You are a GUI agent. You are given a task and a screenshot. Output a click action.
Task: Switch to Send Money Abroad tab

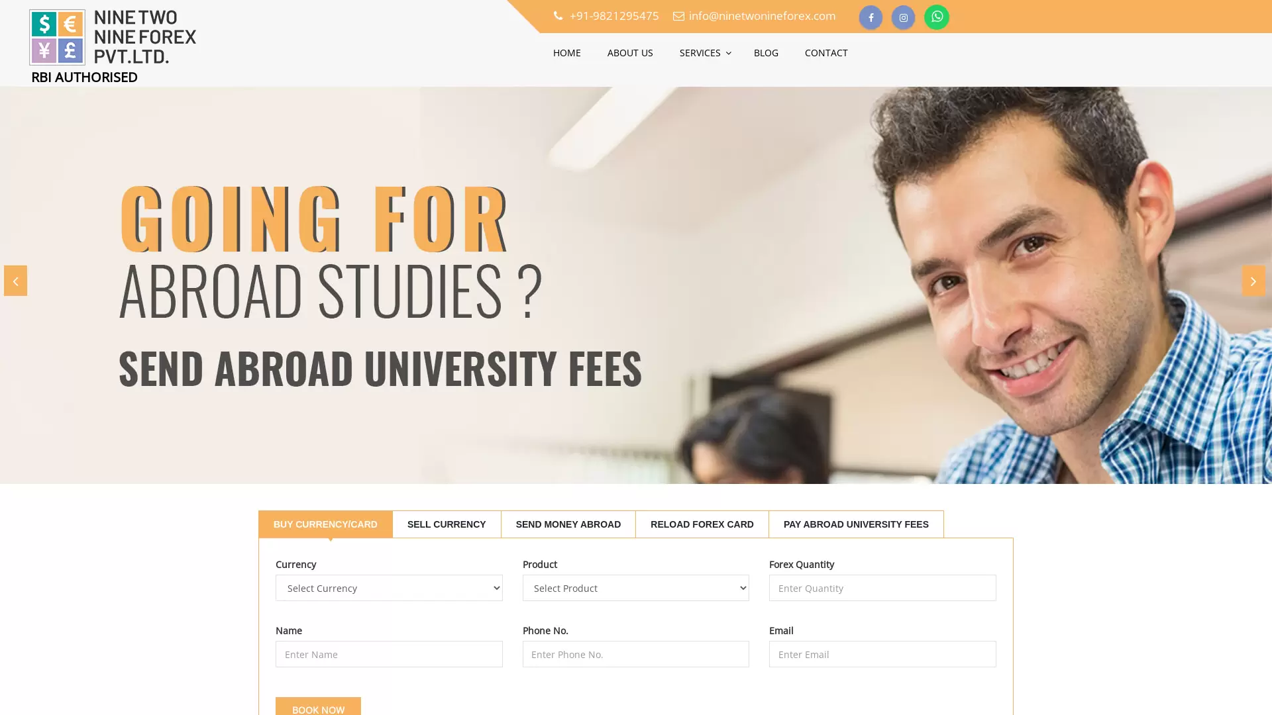tap(568, 524)
